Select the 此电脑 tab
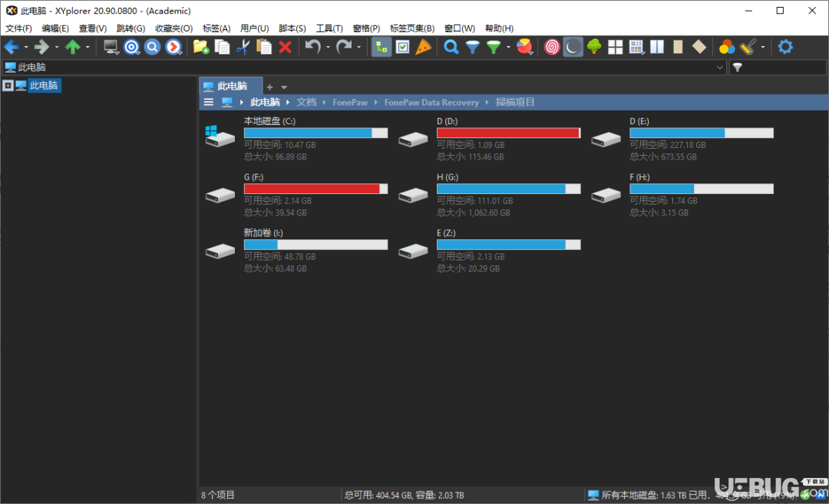 tap(231, 86)
